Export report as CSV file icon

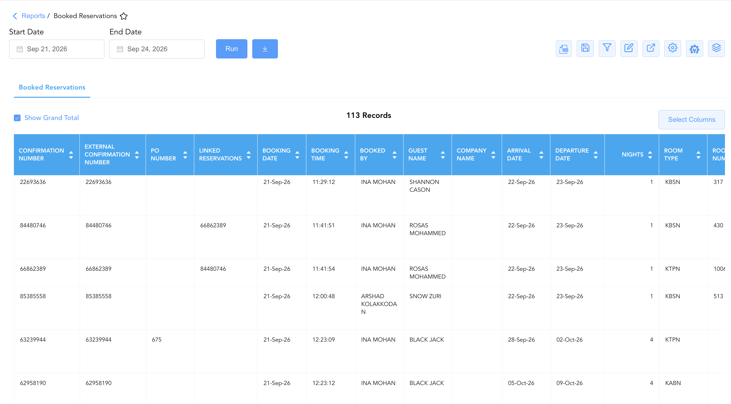point(564,49)
